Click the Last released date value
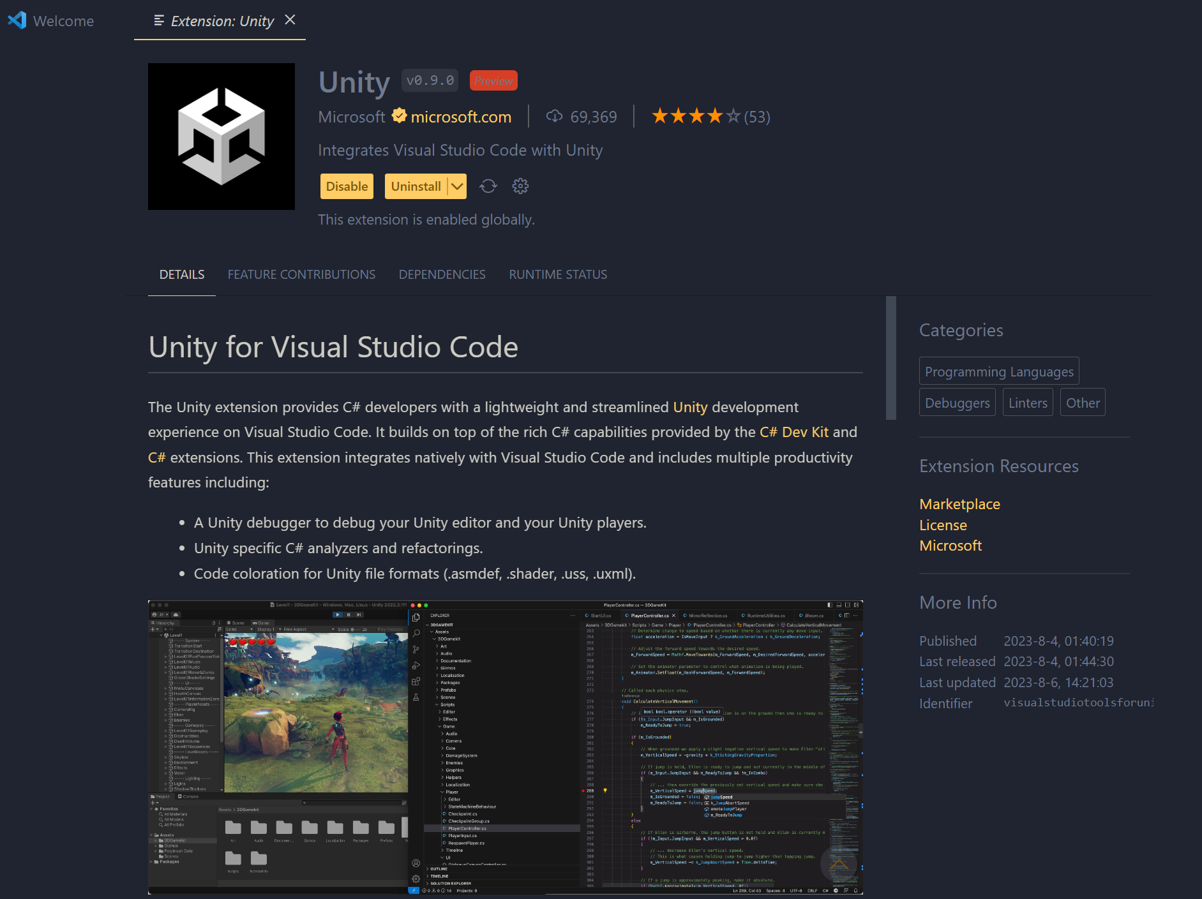Screen dimensions: 1202x899 (1058, 661)
